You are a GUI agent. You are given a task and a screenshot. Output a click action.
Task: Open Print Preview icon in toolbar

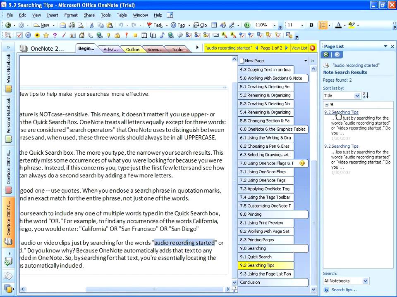pyautogui.click(x=81, y=25)
